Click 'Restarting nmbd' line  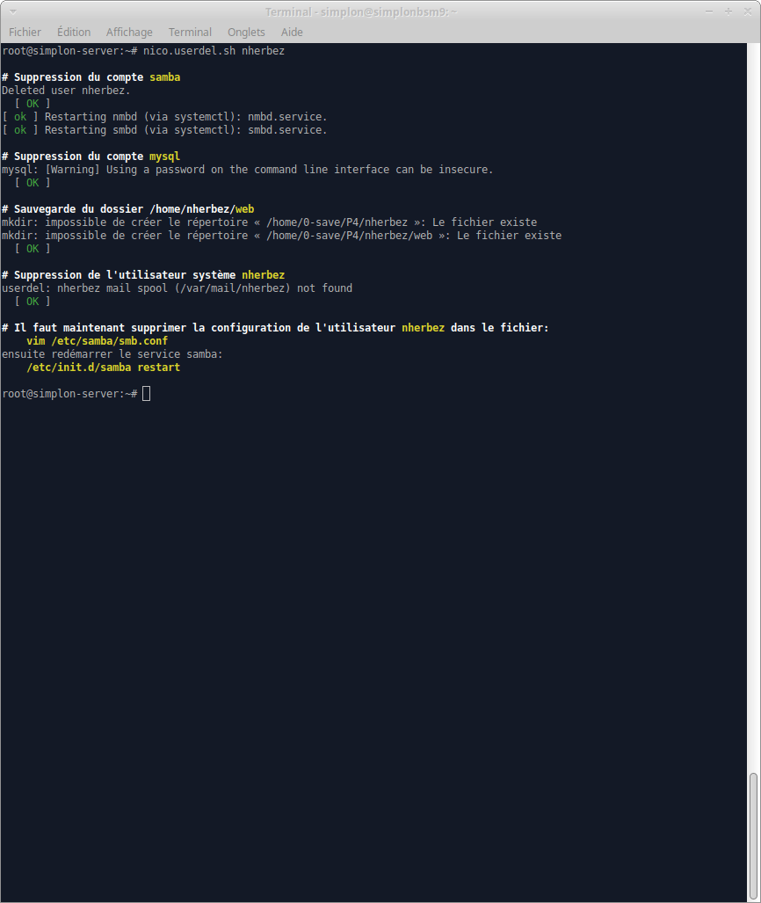[164, 117]
